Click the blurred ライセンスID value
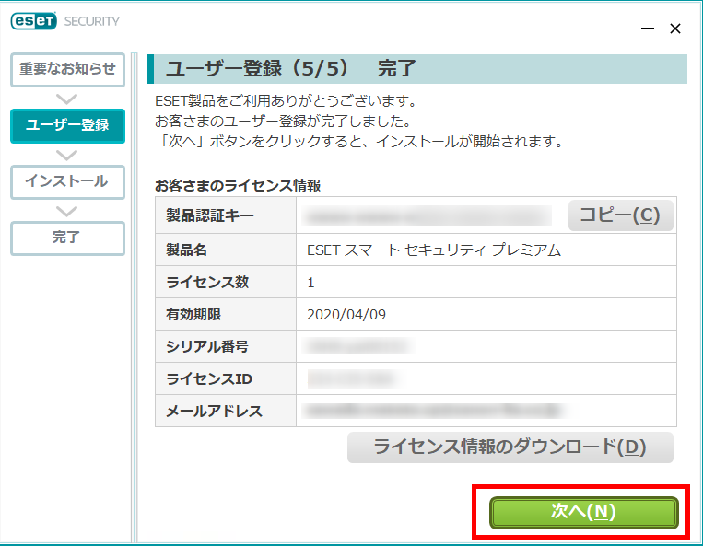This screenshot has height=546, width=703. click(351, 379)
